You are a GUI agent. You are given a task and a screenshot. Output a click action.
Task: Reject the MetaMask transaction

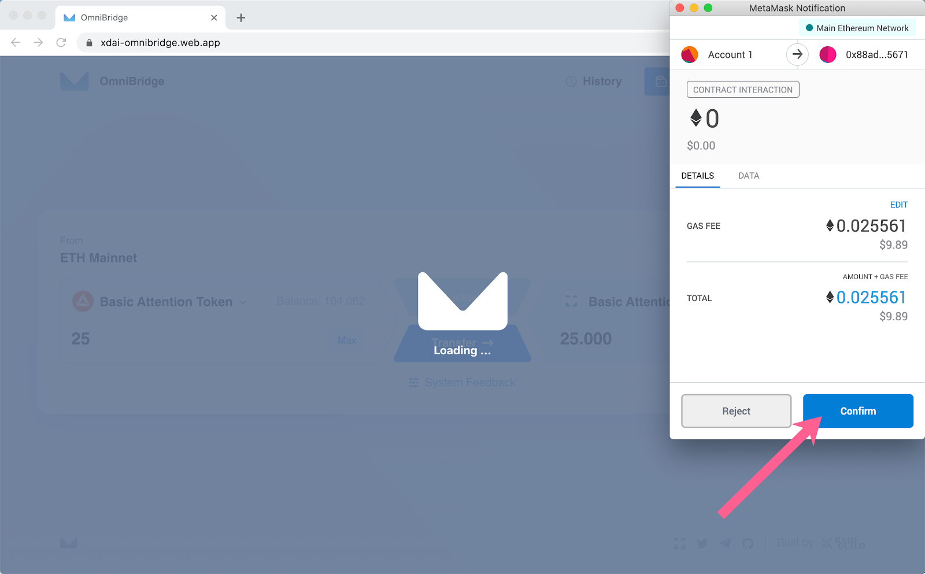[736, 411]
